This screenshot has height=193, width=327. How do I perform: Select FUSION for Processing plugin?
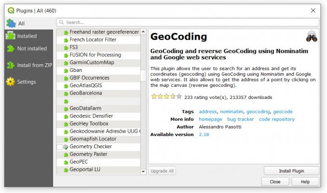tap(98, 55)
